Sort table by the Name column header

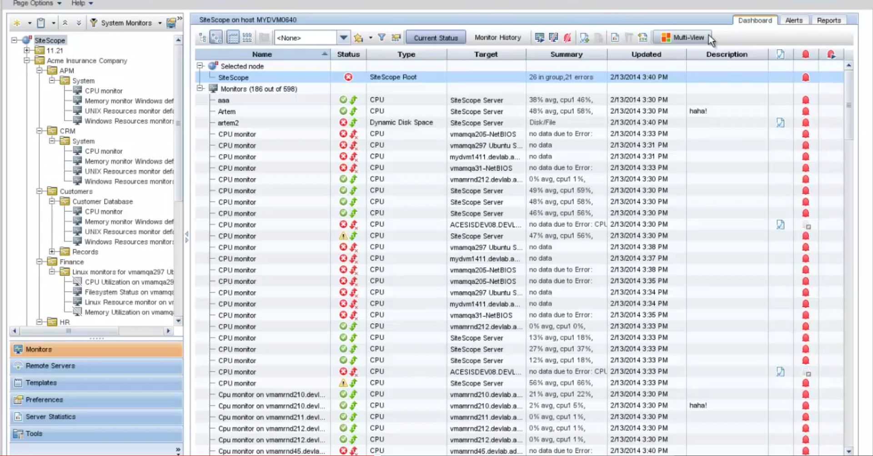262,55
